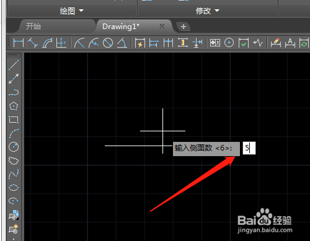Select the Arc draw tool

[14, 133]
